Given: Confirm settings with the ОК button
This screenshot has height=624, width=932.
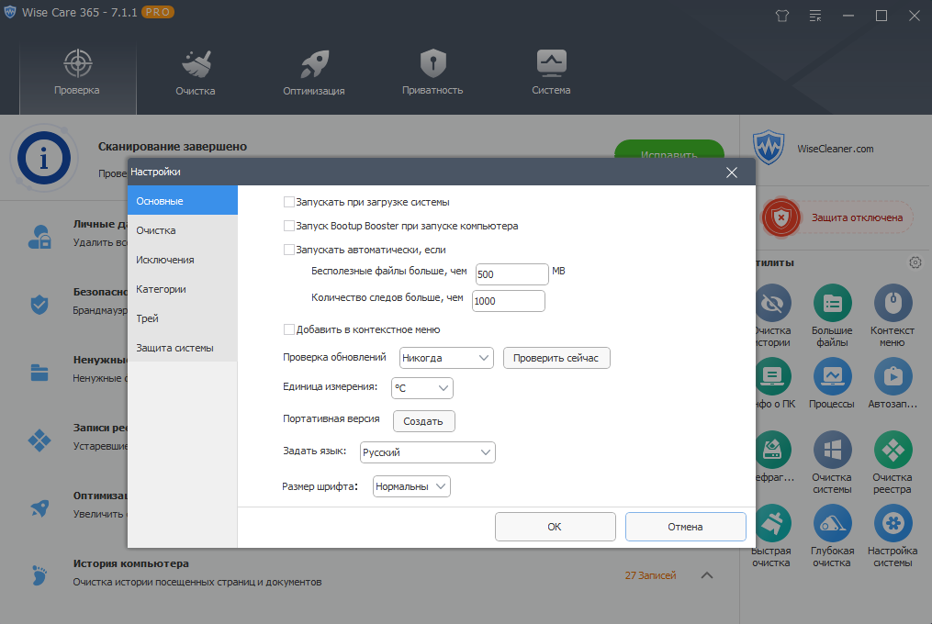Looking at the screenshot, I should coord(556,527).
